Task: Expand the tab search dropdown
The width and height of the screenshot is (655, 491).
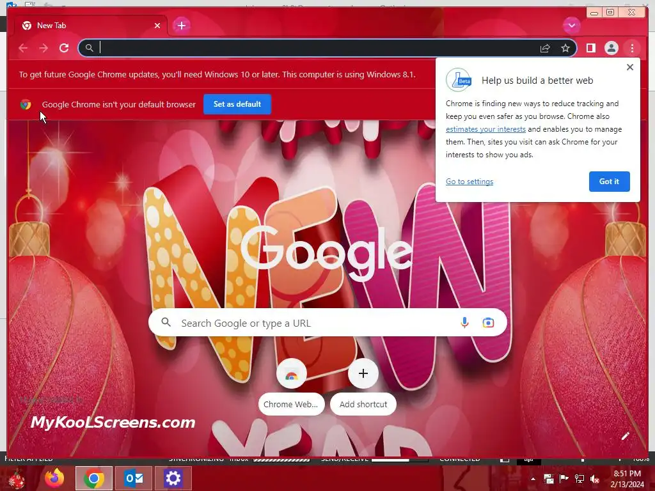Action: pos(571,26)
